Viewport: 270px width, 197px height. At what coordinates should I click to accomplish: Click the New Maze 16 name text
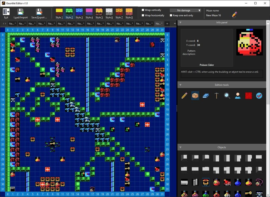tap(213, 15)
